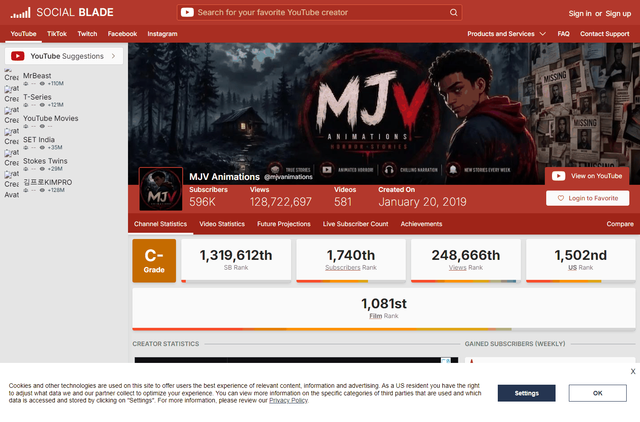The height and width of the screenshot is (422, 640).
Task: Switch to the Facebook platform tab
Action: point(122,34)
